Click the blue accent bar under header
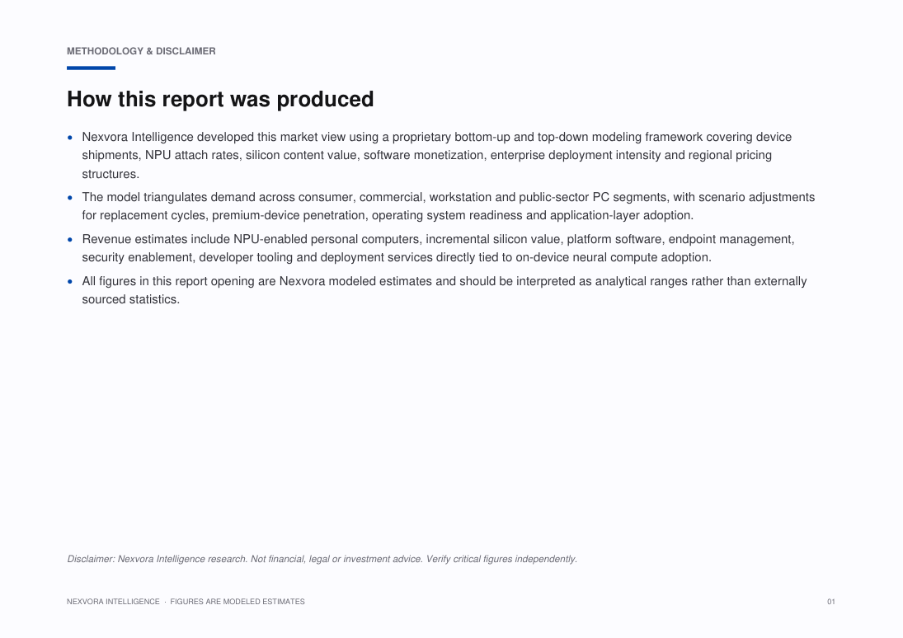The image size is (903, 638). pyautogui.click(x=91, y=68)
